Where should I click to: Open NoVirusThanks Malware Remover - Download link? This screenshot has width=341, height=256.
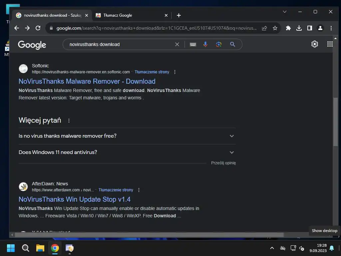point(87,81)
